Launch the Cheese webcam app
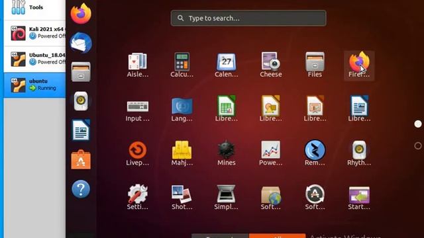Viewport: 424px width, 238px height. 271,65
